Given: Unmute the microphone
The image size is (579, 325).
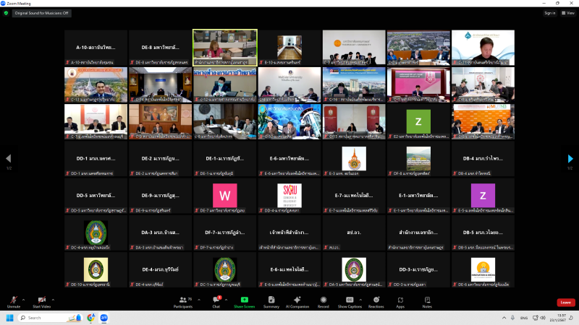Looking at the screenshot, I should 14,300.
